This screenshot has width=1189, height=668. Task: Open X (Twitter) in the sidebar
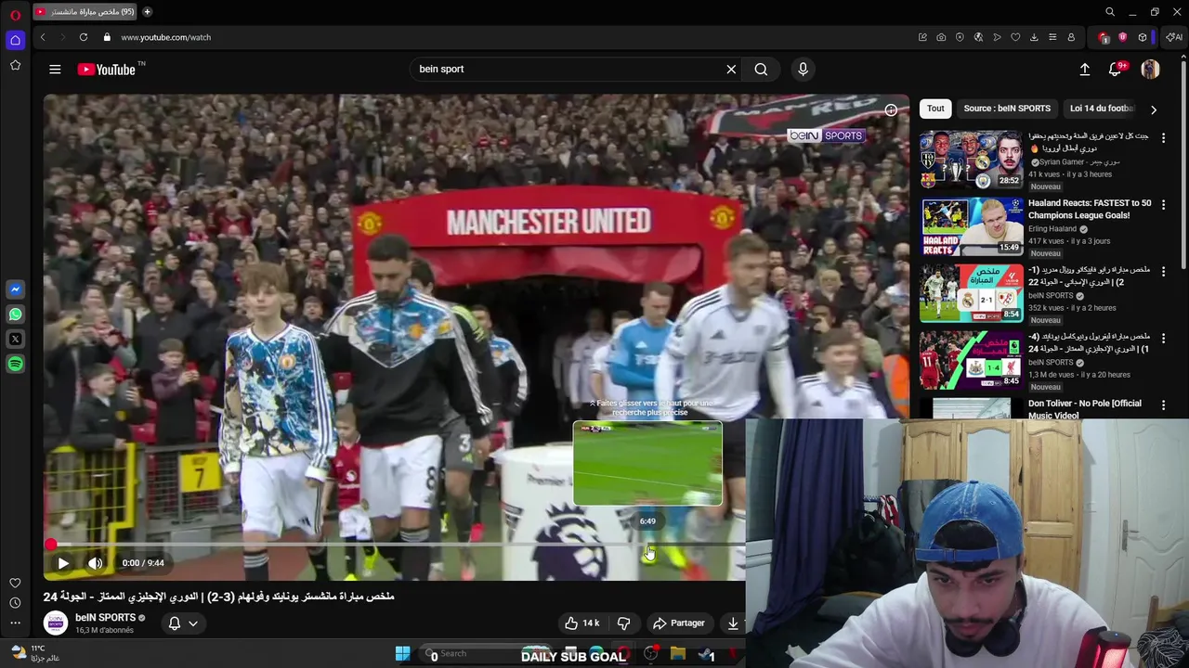click(x=15, y=340)
